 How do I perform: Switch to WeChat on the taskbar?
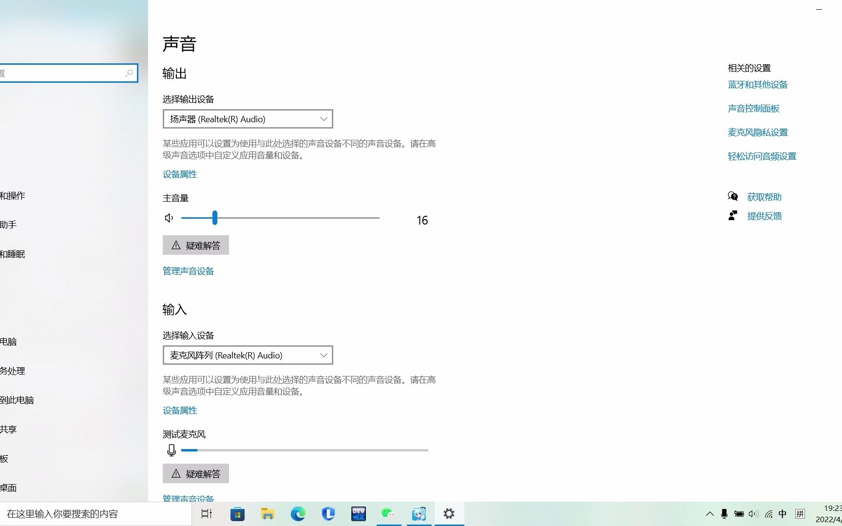pos(388,513)
